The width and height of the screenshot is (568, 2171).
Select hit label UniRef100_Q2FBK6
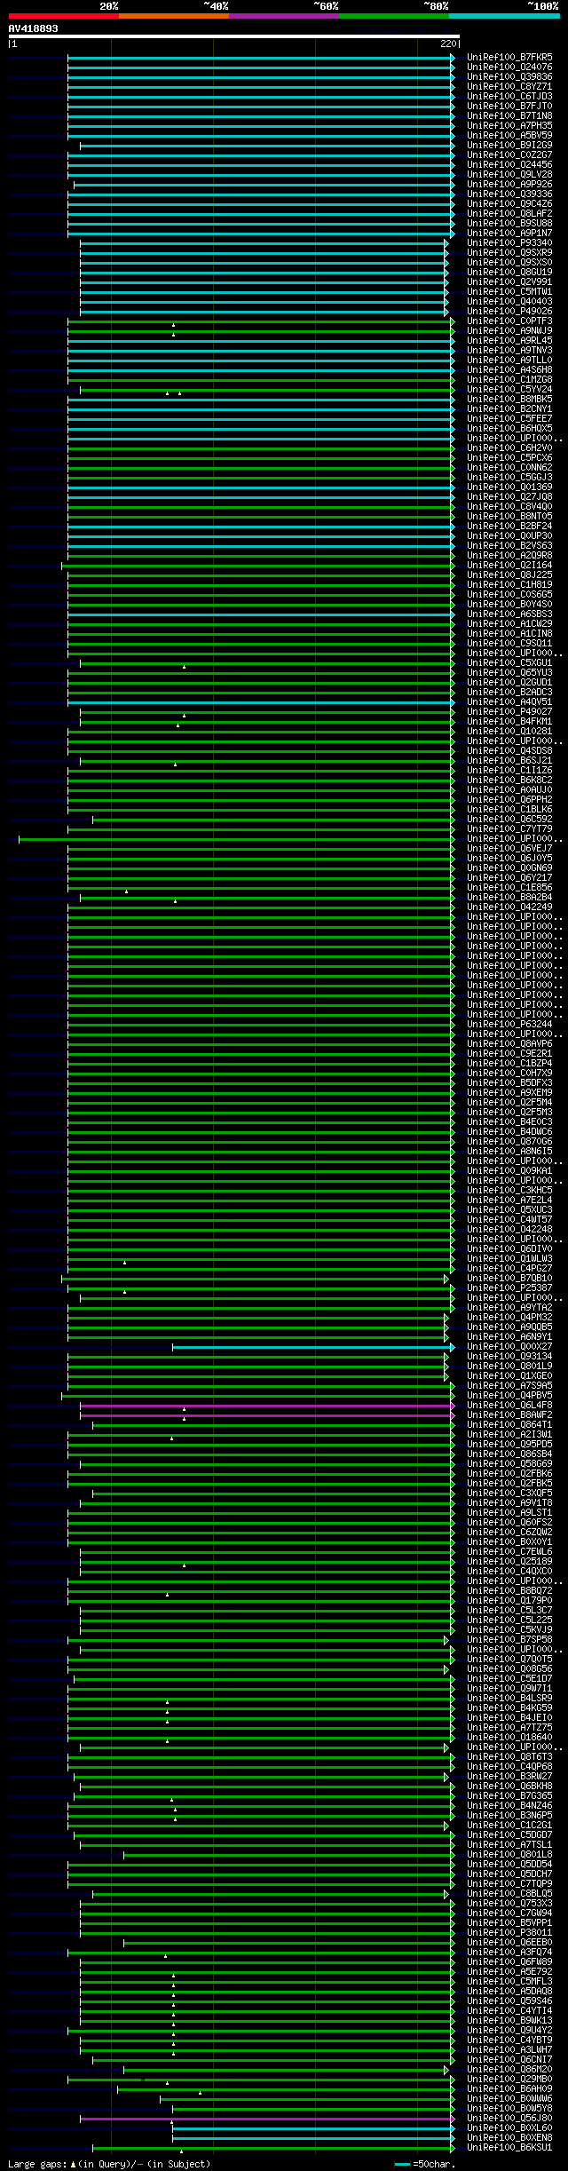[x=509, y=1474]
